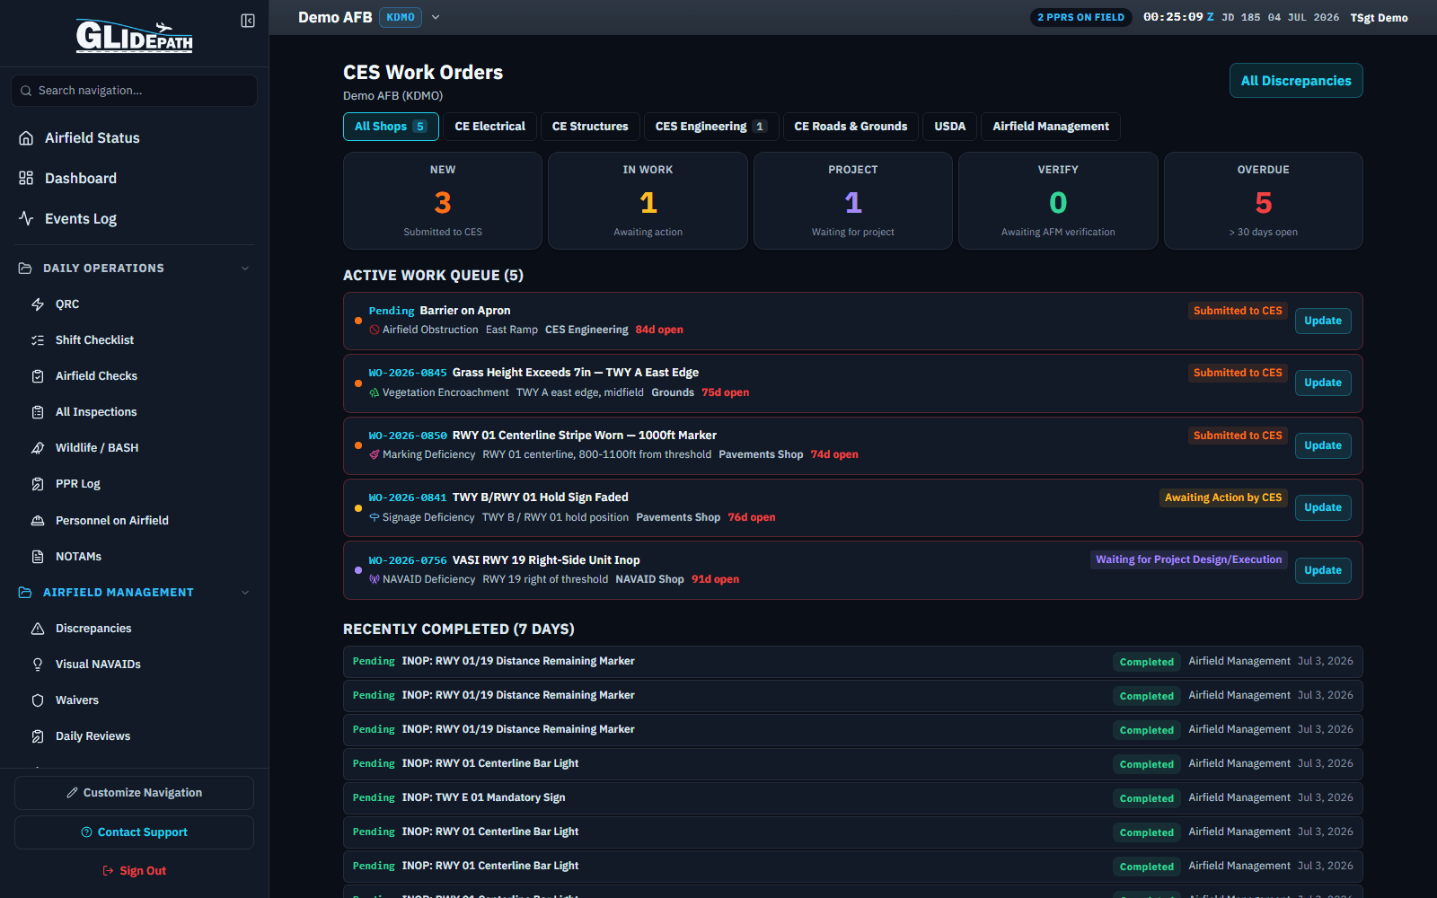
Task: Select the CE Roads & Grounds tab
Action: point(851,127)
